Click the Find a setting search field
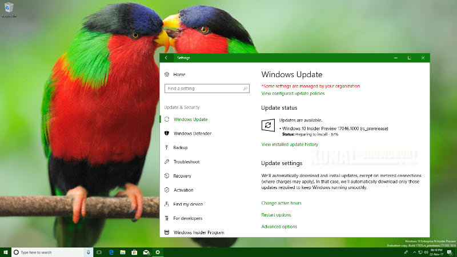Viewport: 457px width, 257px height. 207,89
